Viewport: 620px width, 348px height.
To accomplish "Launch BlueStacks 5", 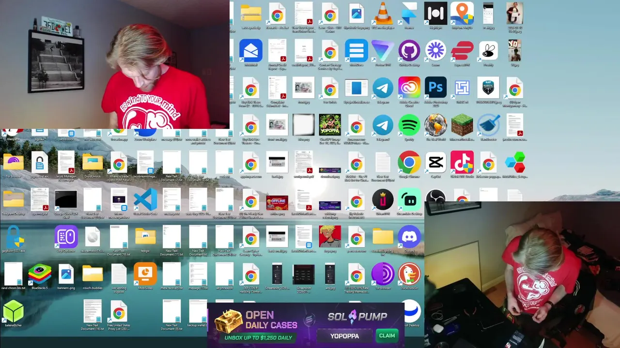I will coord(40,275).
